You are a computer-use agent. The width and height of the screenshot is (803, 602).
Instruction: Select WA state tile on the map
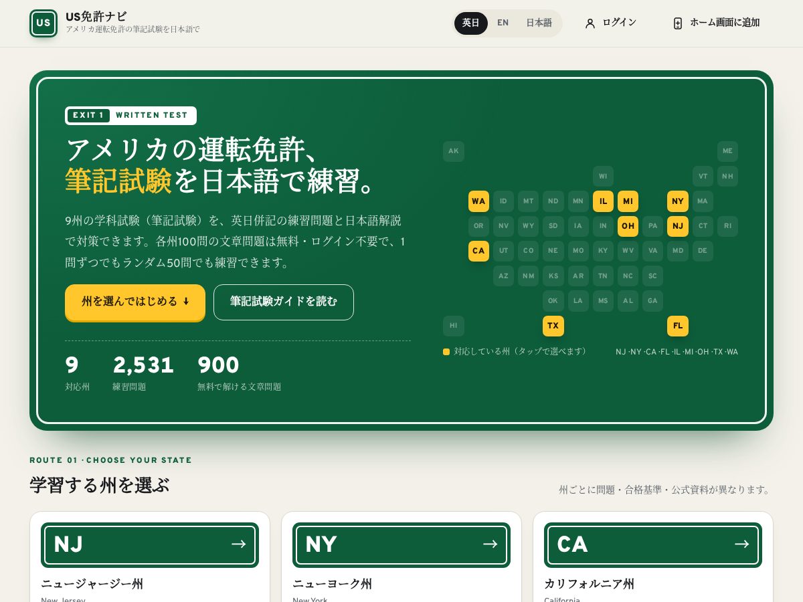pyautogui.click(x=478, y=201)
